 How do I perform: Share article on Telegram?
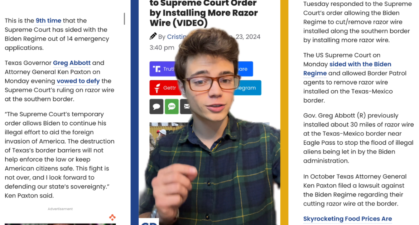247,88
